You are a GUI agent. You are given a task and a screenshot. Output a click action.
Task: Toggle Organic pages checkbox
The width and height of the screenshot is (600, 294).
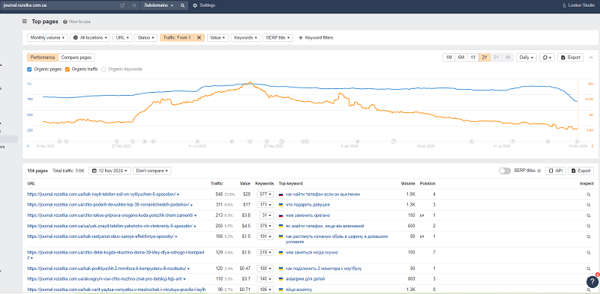(29, 70)
